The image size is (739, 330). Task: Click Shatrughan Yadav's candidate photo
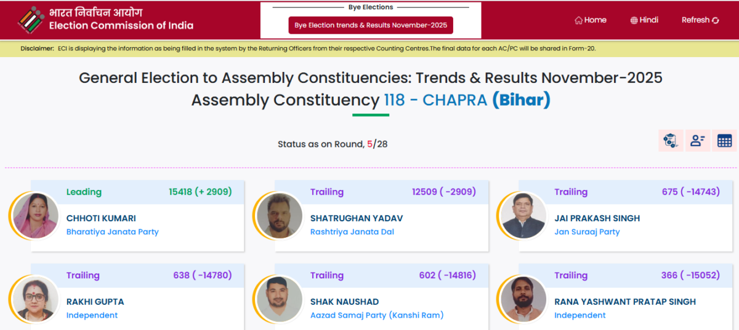coord(278,216)
